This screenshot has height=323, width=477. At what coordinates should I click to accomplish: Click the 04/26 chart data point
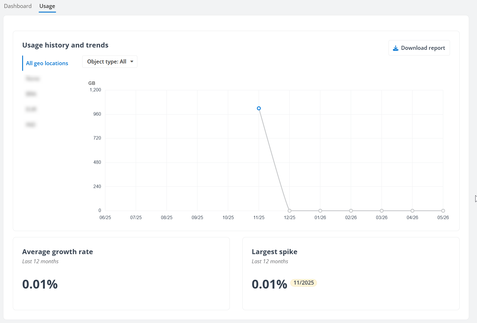pos(412,211)
